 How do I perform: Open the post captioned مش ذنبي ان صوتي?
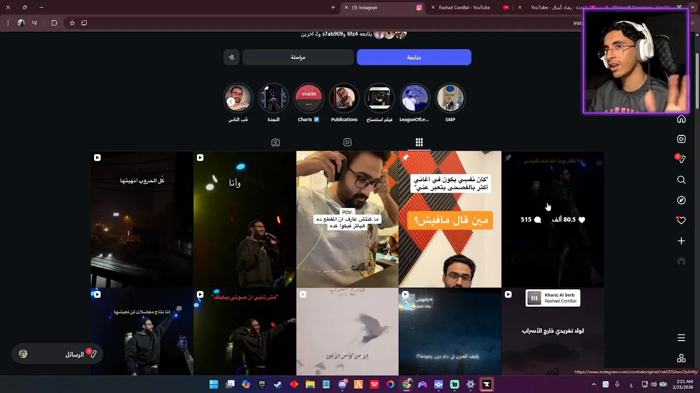click(x=244, y=332)
